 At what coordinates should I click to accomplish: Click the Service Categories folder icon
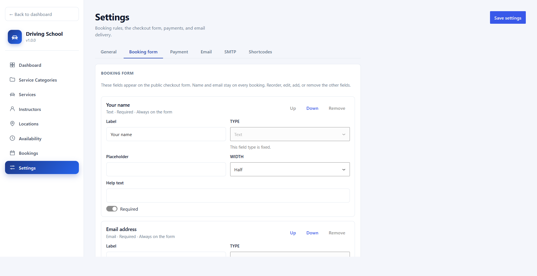point(12,80)
